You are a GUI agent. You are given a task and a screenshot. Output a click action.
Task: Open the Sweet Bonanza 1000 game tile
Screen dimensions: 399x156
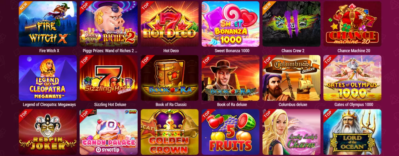230,24
